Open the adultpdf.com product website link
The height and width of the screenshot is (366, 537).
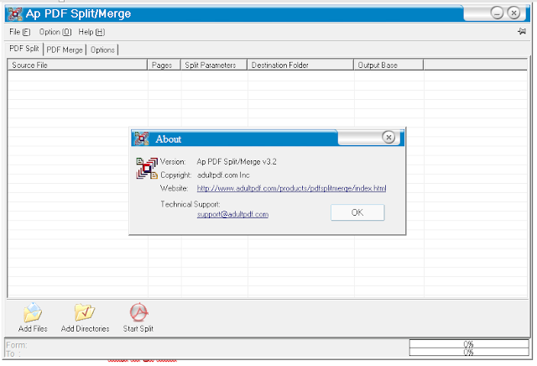pyautogui.click(x=291, y=188)
